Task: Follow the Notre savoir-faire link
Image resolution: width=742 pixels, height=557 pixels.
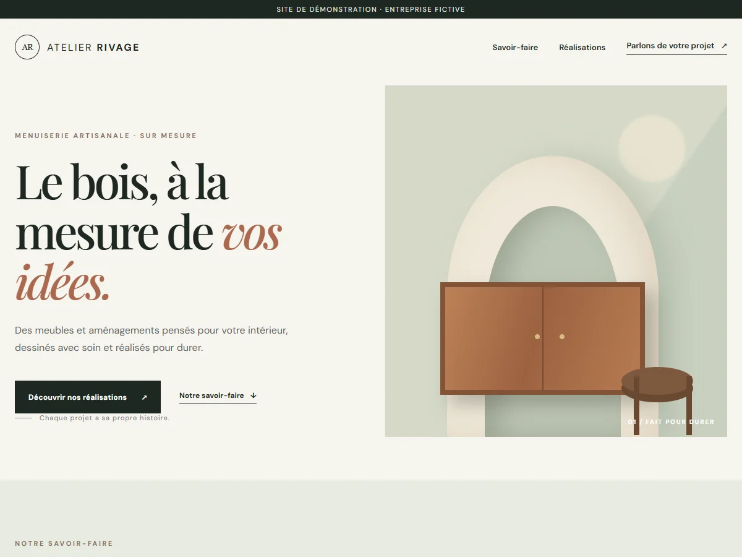Action: tap(218, 396)
